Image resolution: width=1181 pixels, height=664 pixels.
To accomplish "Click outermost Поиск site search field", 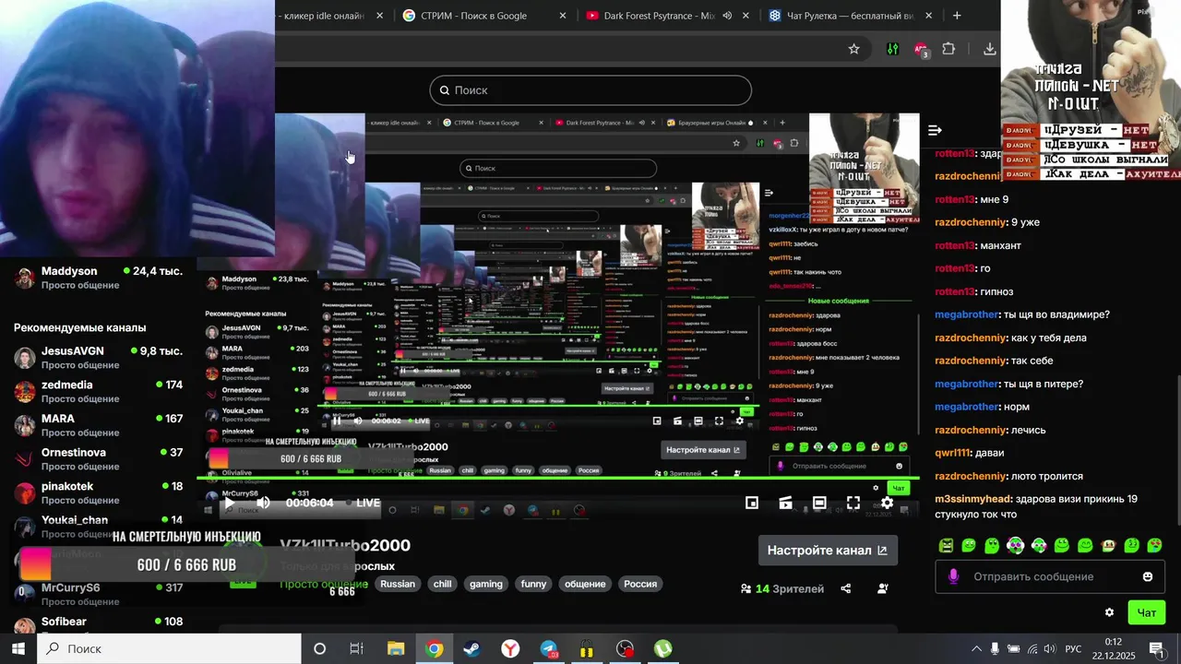I will click(590, 90).
